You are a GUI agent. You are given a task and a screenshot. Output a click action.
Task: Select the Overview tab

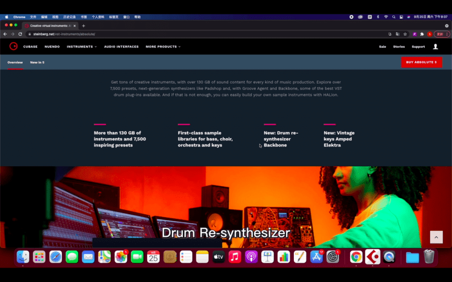[15, 62]
